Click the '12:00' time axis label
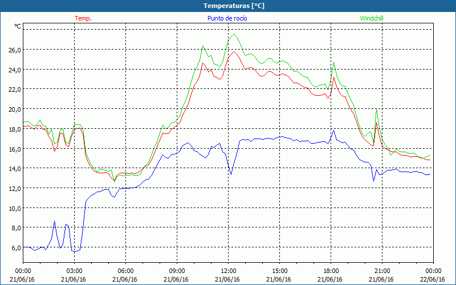Viewport: 456px width, 285px height. [229, 271]
